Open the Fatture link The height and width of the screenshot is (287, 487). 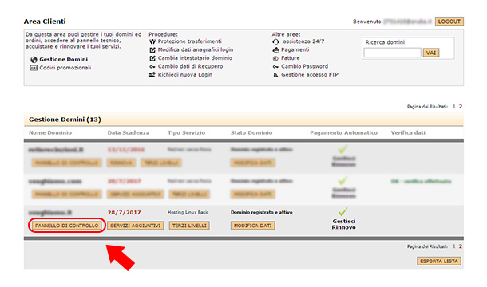point(291,58)
